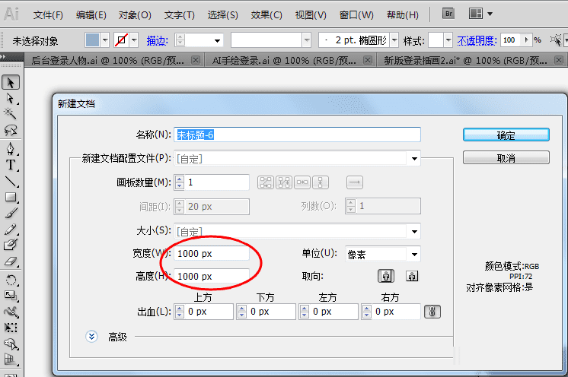Open the 样式 style dropdown arrow
Image resolution: width=568 pixels, height=377 pixels.
point(448,40)
